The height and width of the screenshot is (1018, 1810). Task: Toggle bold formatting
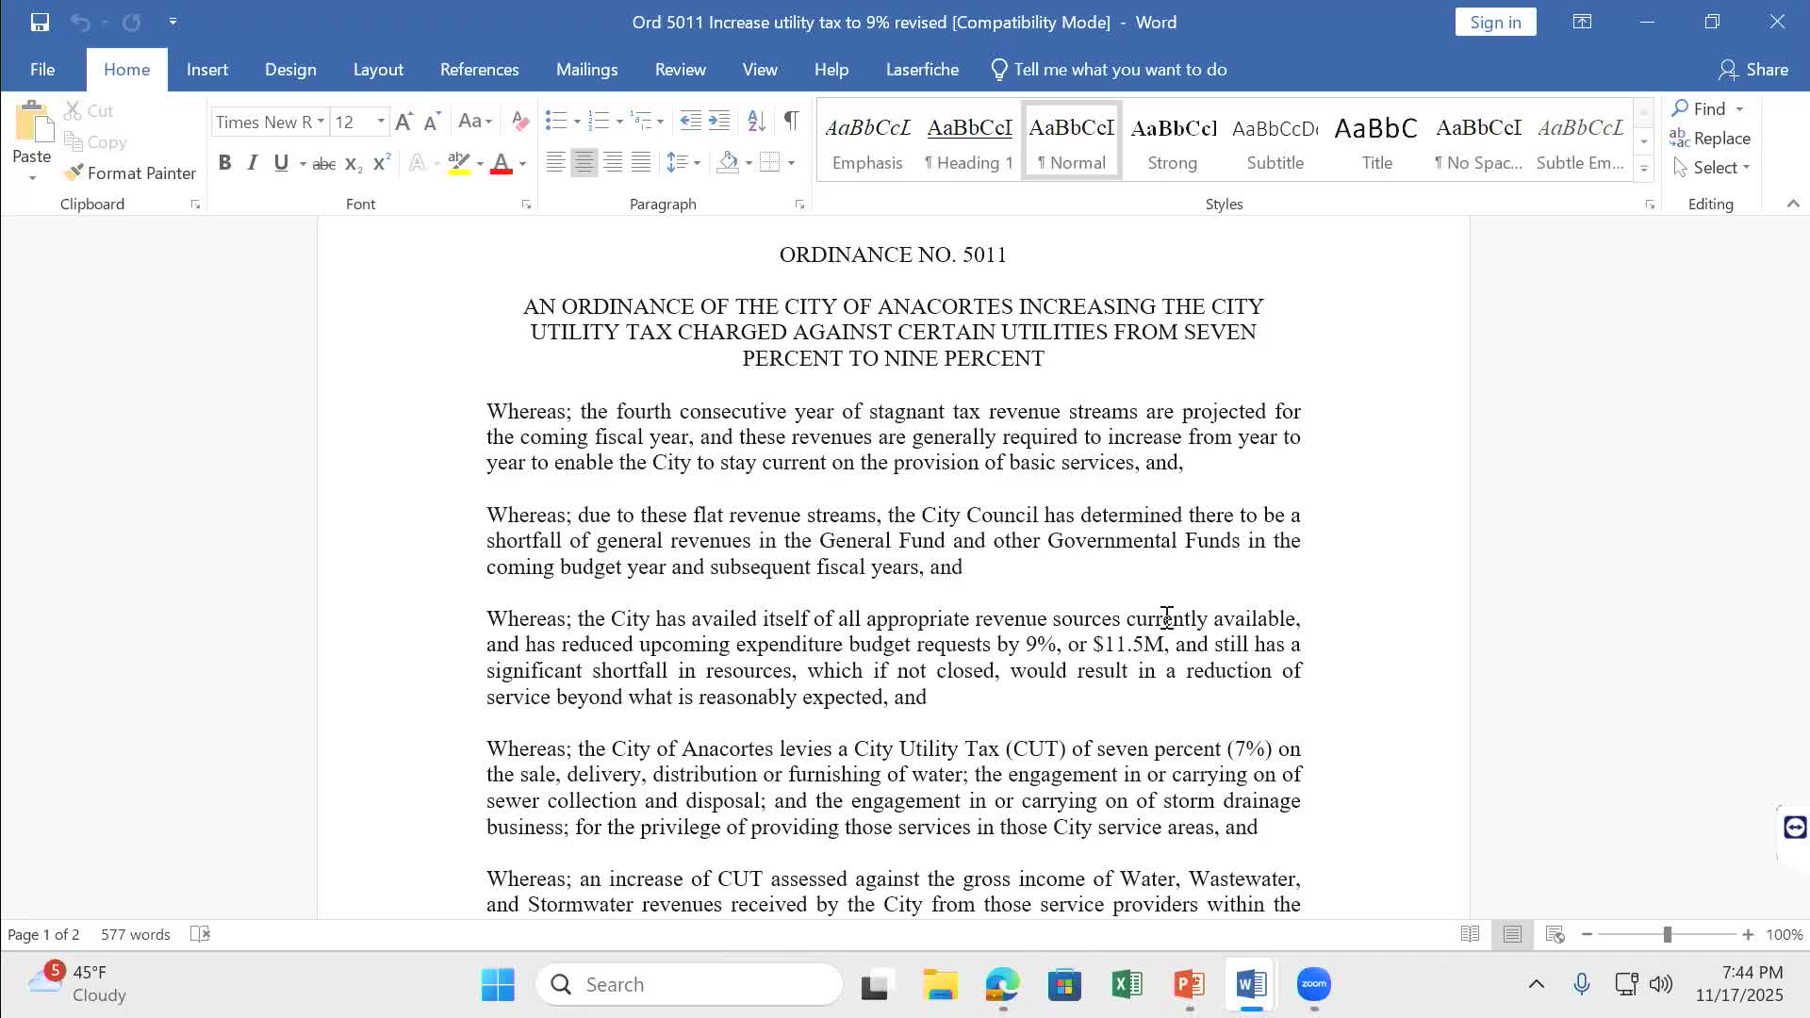coord(224,162)
